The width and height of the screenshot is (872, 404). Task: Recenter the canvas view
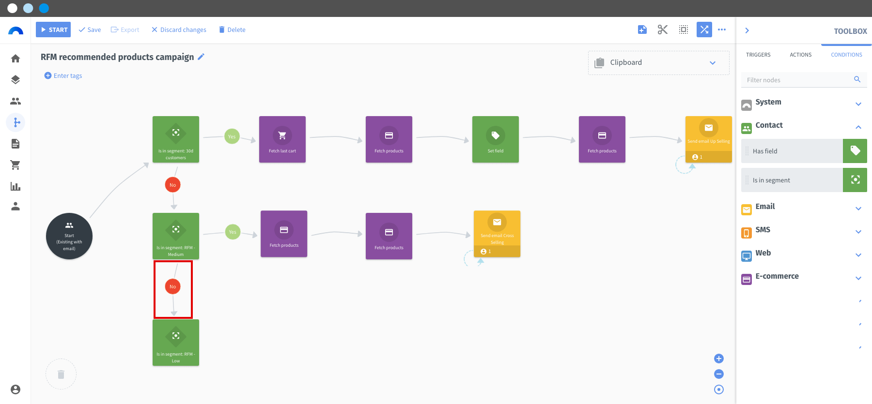pyautogui.click(x=719, y=389)
